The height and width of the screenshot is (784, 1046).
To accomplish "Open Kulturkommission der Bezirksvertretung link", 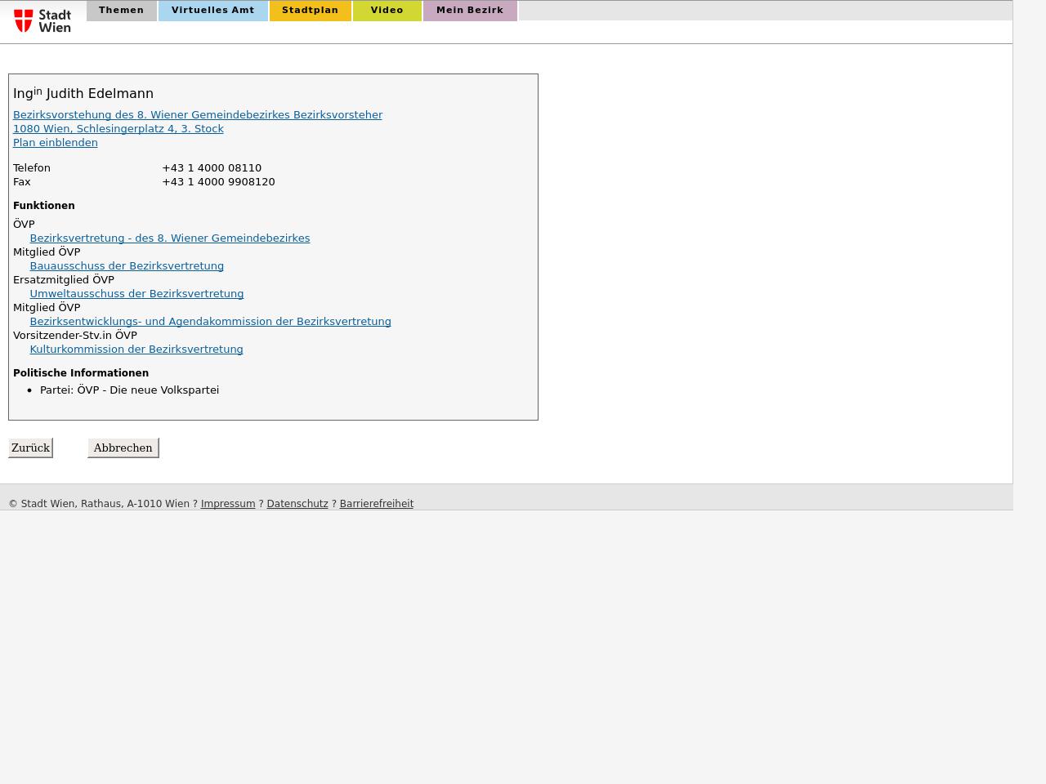I will [x=136, y=350].
